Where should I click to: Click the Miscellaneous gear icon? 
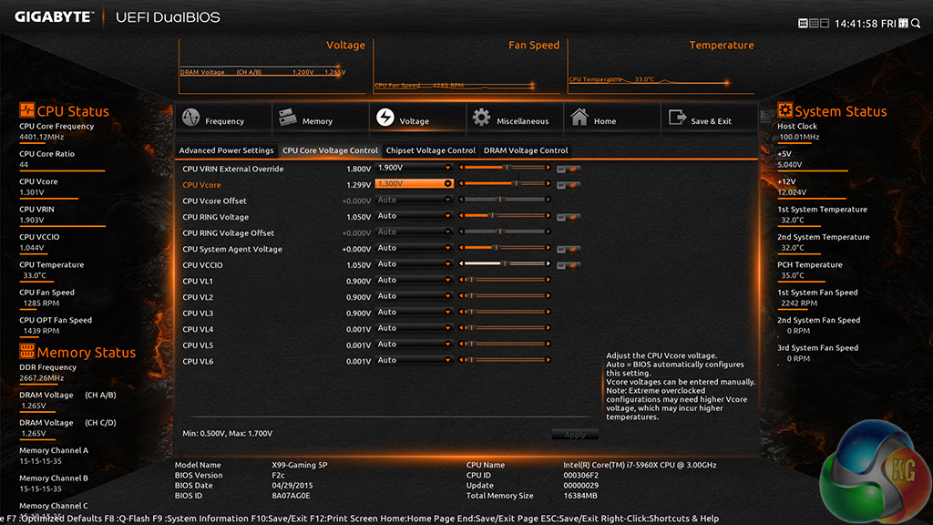coord(481,119)
